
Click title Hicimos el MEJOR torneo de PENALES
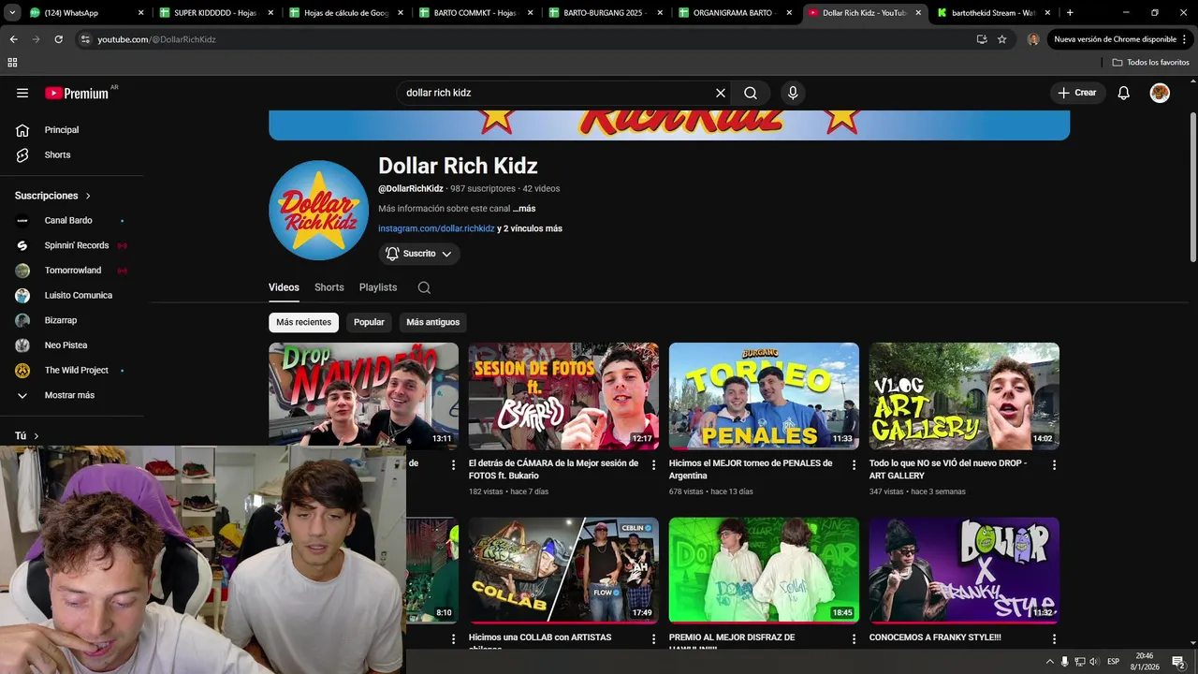click(x=751, y=469)
